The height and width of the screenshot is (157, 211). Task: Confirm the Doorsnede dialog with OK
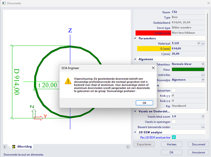click(x=172, y=152)
